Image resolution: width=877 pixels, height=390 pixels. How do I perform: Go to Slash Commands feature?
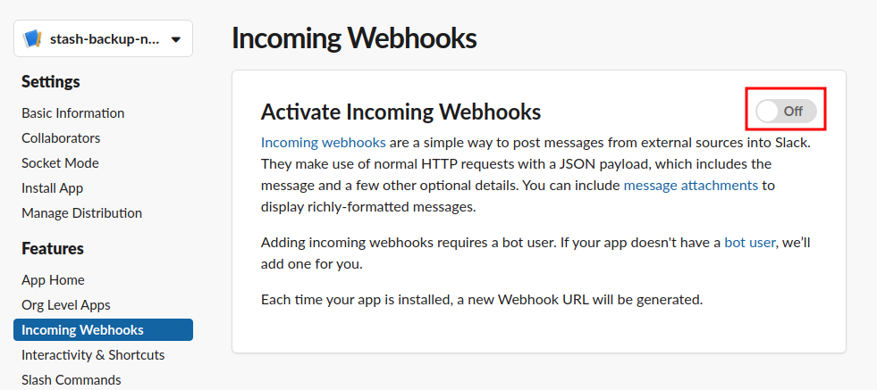(x=72, y=380)
